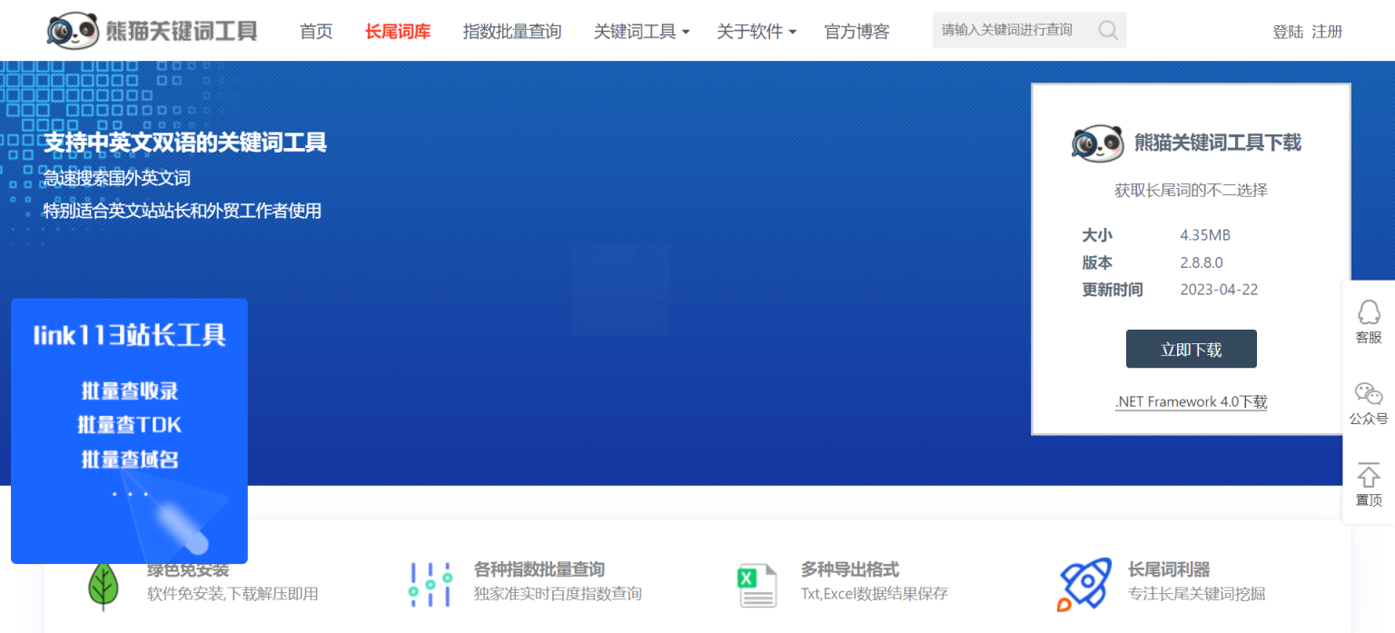
Task: Click the keyword search input field
Action: [1008, 30]
